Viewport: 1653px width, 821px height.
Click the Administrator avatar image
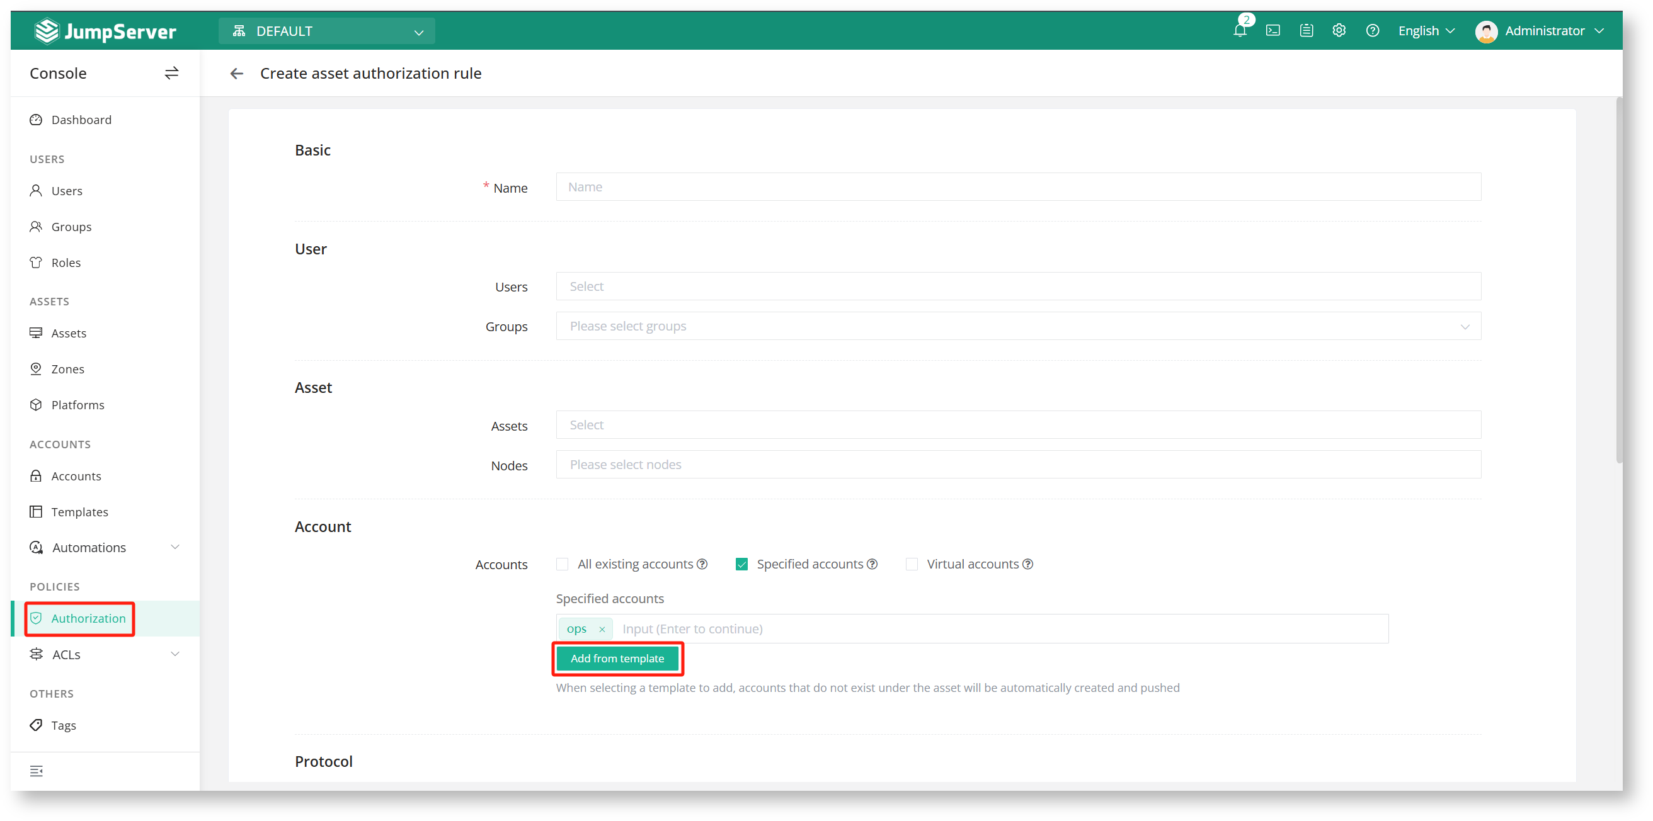[1486, 31]
